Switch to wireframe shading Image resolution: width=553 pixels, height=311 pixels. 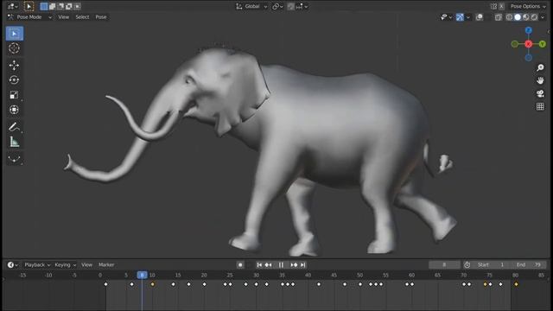[x=509, y=17]
